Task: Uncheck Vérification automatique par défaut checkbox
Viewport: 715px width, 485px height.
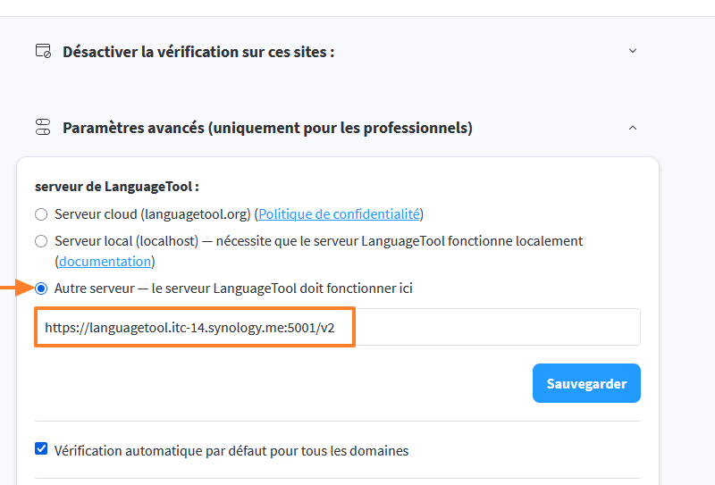Action: [x=41, y=449]
